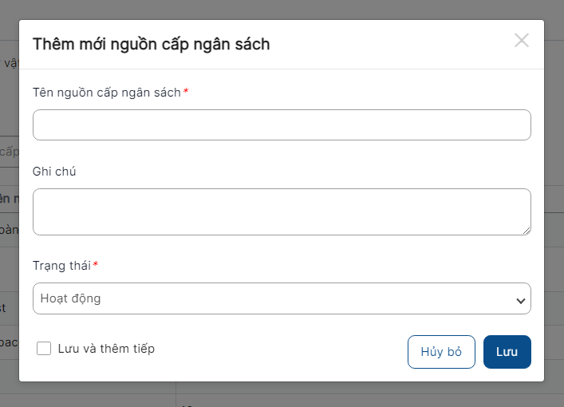
Task: Click the dimmed search box left of dialog
Action: click(x=9, y=152)
